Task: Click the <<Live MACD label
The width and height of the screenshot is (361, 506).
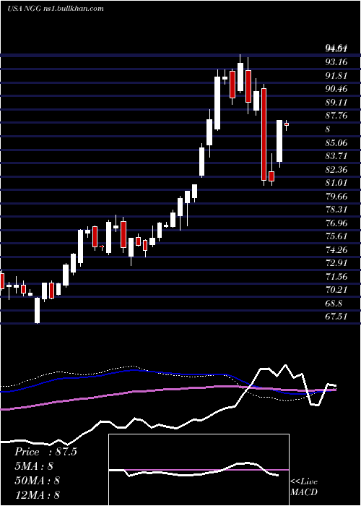Action: click(304, 486)
